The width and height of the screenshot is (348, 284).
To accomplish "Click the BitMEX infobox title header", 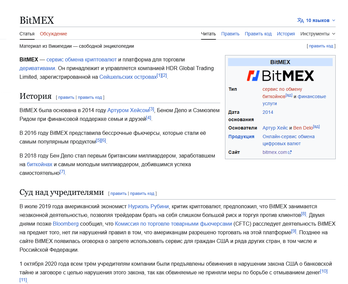I will click(280, 62).
